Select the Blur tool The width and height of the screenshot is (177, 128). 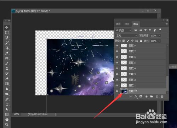pos(7,89)
